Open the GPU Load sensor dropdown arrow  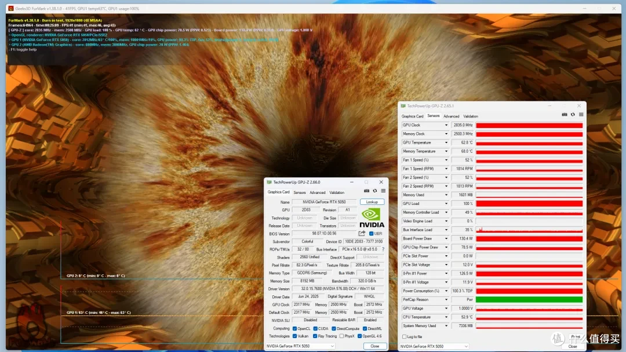(446, 204)
